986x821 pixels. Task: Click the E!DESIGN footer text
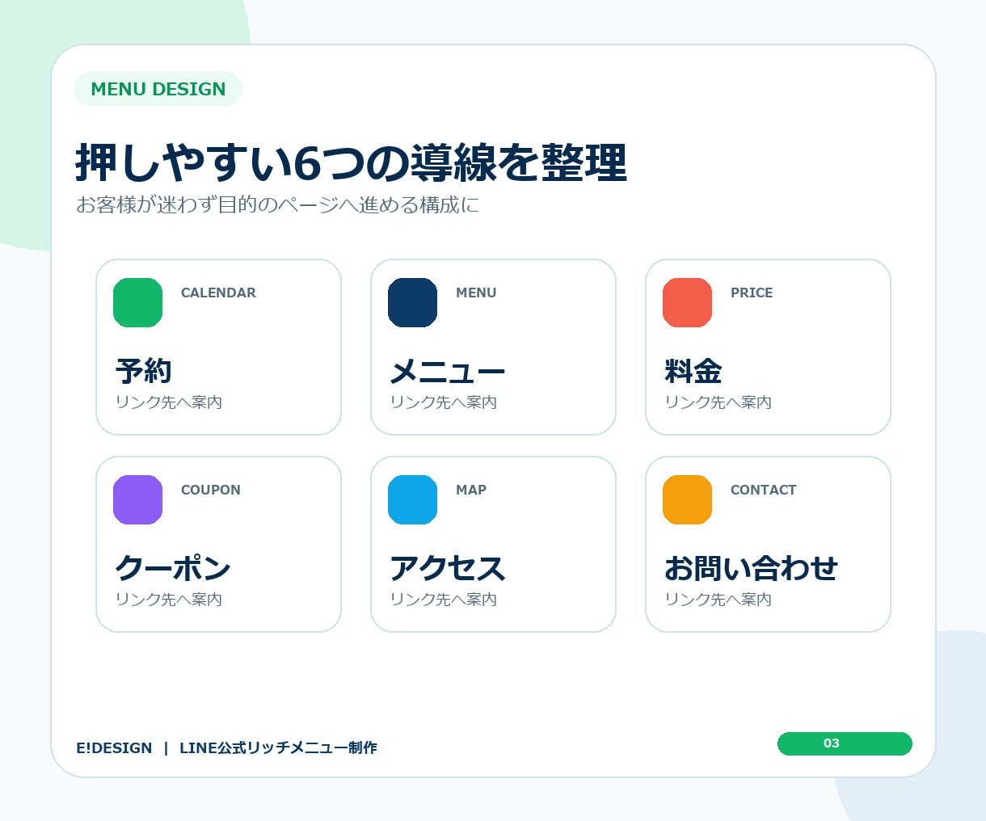114,747
